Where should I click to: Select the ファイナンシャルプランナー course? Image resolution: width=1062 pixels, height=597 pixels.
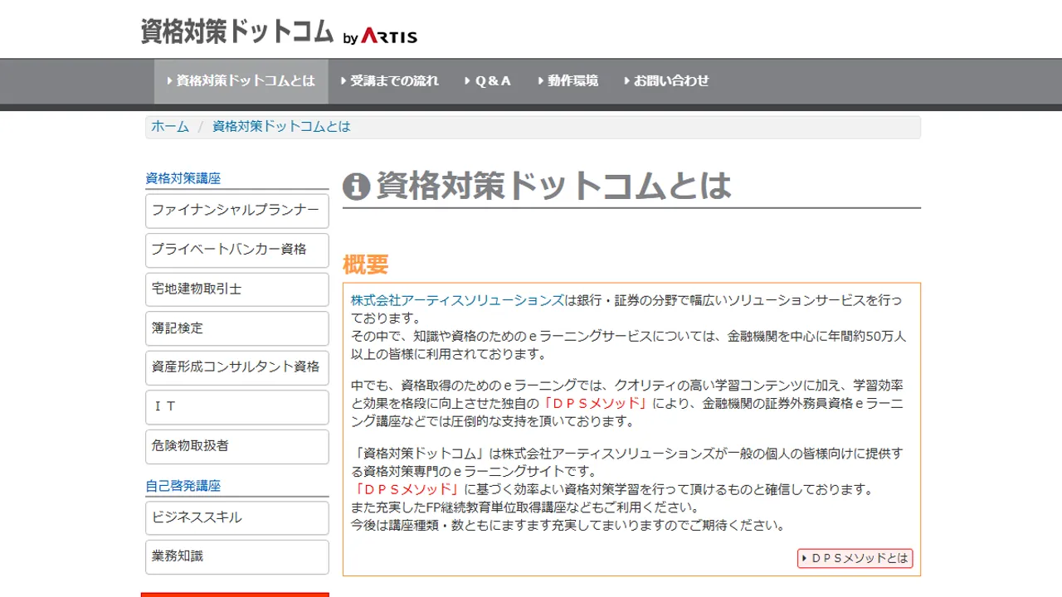pyautogui.click(x=237, y=211)
